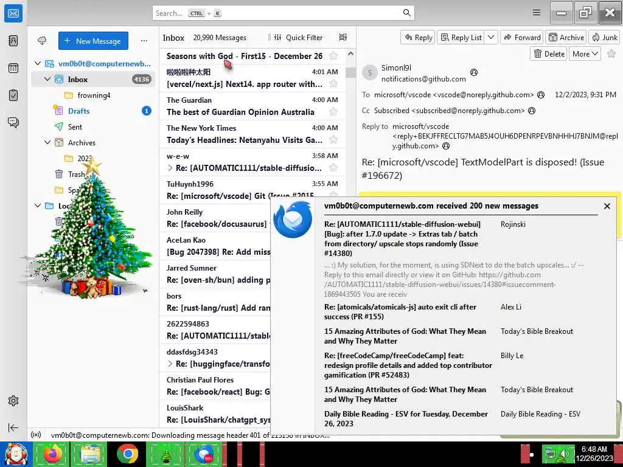Viewport: 623px width, 467px height.
Task: Open The Guardian Opinion Australia email
Action: 252,106
